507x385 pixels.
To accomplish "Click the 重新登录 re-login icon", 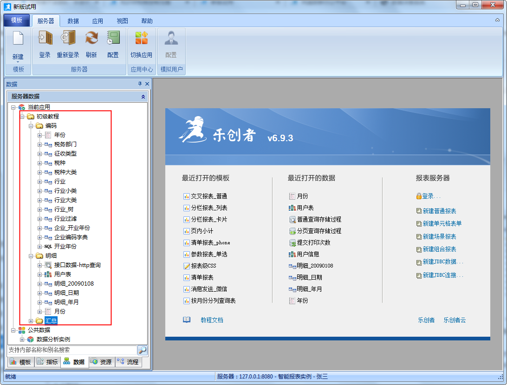I will [x=68, y=38].
